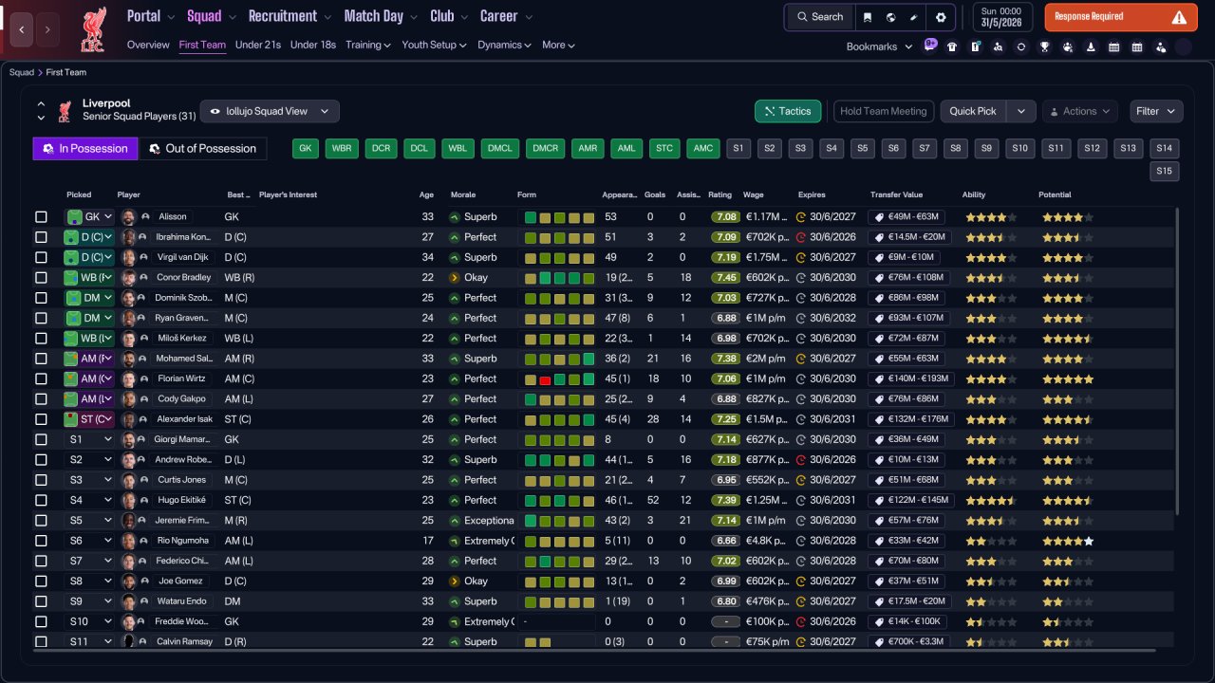The image size is (1215, 683).
Task: Check the box next to Conor Bradley
Action: [41, 278]
